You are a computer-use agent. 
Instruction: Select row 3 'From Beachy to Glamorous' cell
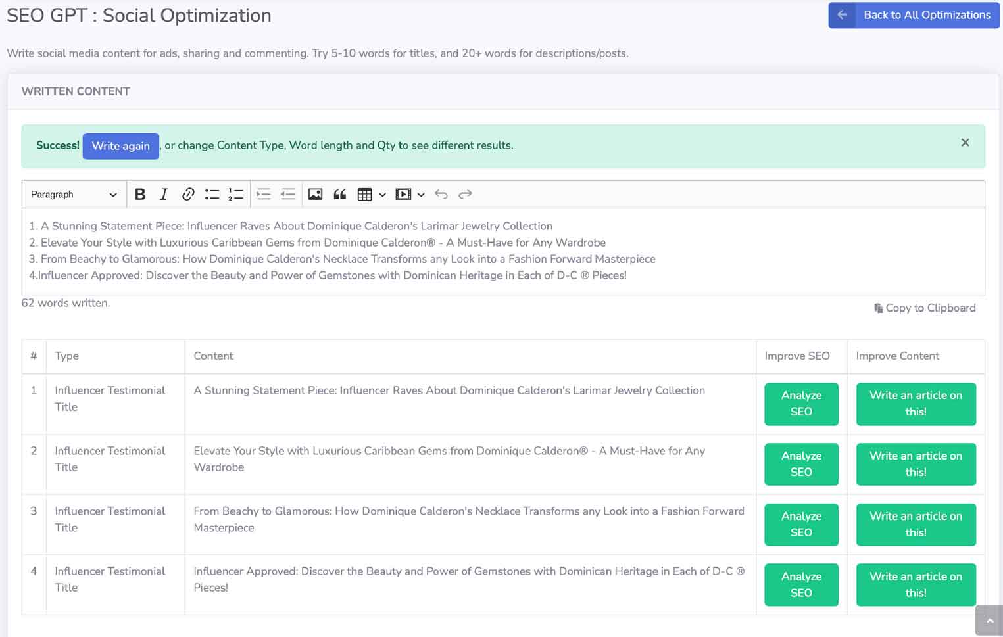(x=469, y=519)
